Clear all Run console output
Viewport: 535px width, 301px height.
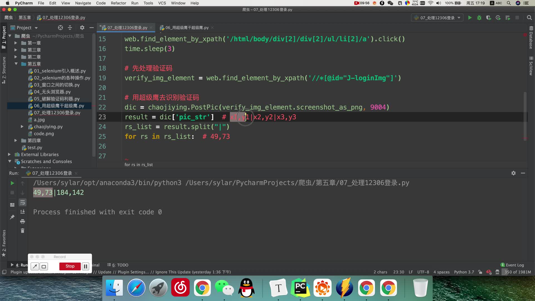click(x=23, y=231)
